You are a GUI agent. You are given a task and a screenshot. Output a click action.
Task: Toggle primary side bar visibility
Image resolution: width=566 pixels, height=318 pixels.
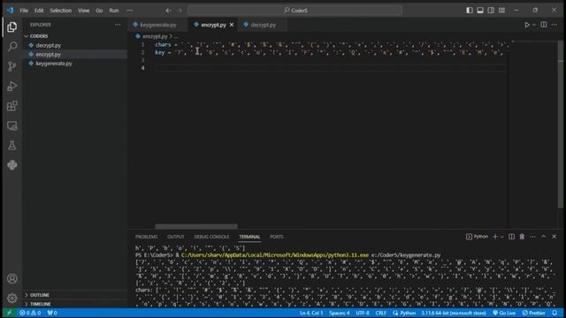[470, 11]
